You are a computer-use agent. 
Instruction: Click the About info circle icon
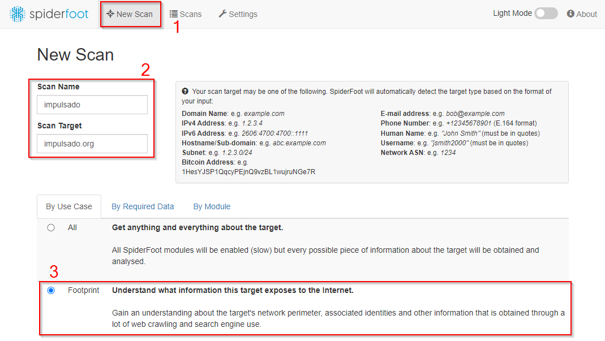(570, 14)
